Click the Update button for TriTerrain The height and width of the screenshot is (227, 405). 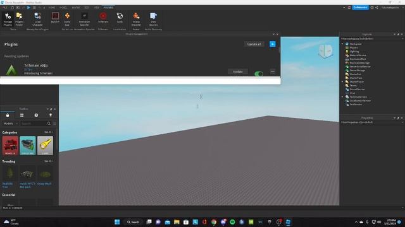[x=238, y=72]
